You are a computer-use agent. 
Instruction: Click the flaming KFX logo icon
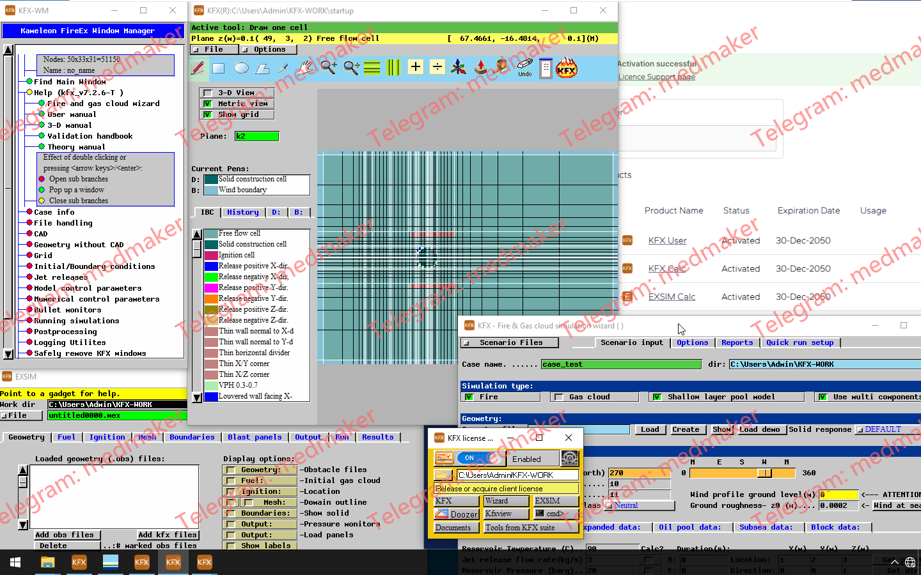[x=567, y=68]
